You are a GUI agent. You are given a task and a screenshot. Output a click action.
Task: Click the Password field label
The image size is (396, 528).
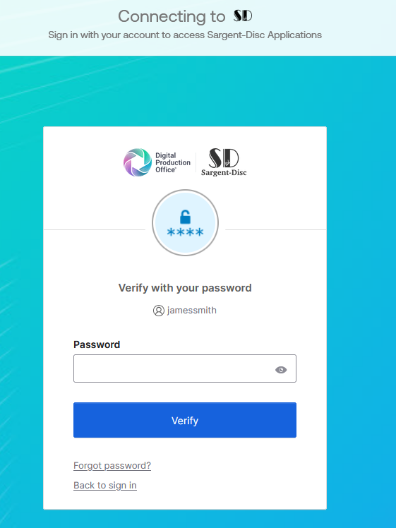(97, 344)
